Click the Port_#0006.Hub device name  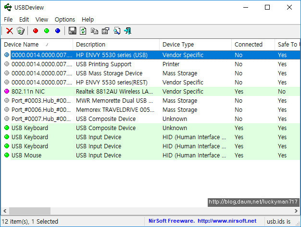pos(41,109)
